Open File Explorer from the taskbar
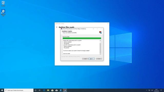This screenshot has height=92, width=164. coord(48,90)
